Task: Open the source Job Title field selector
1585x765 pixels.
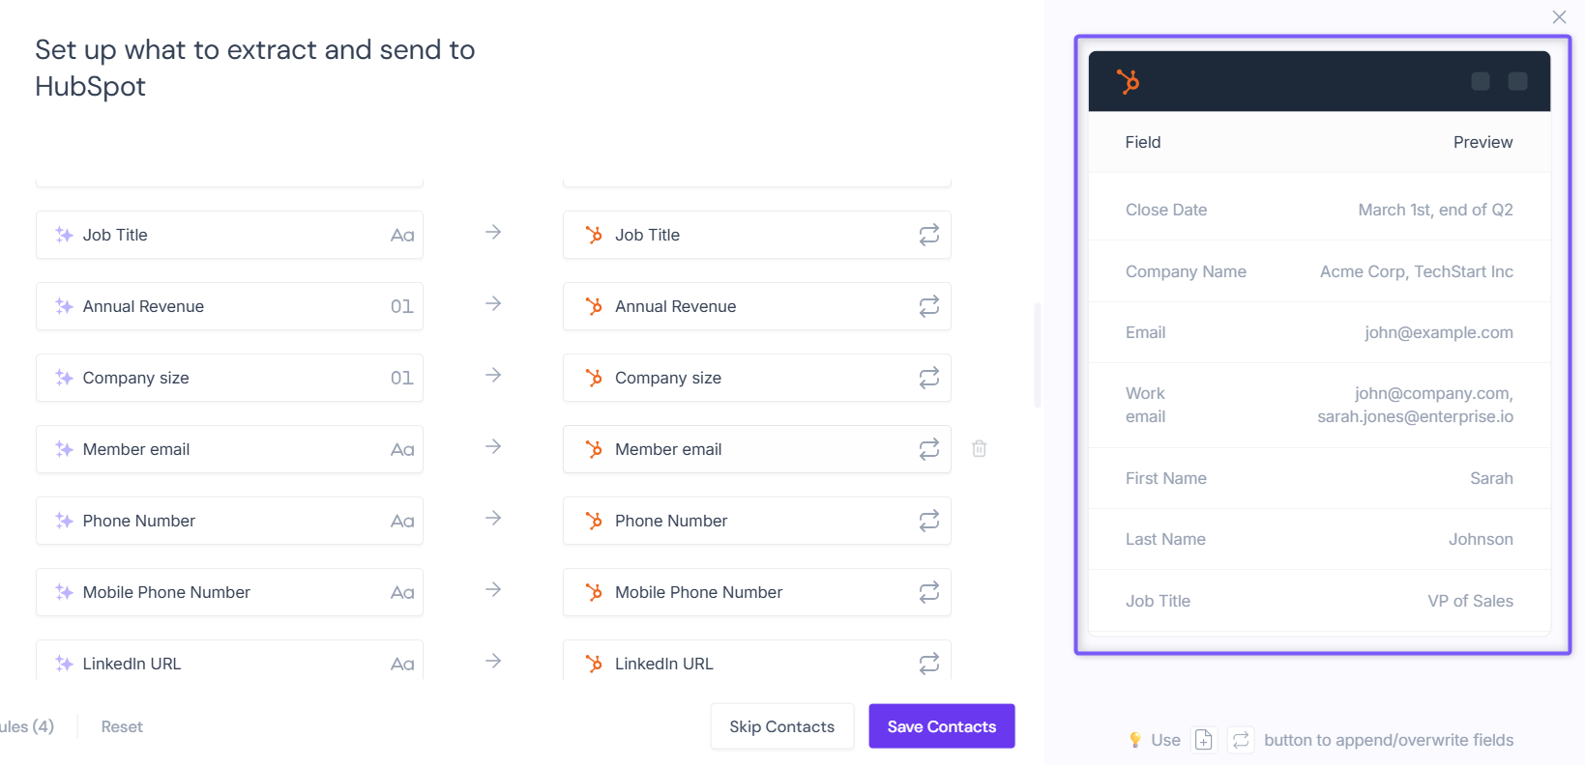Action: pos(229,235)
